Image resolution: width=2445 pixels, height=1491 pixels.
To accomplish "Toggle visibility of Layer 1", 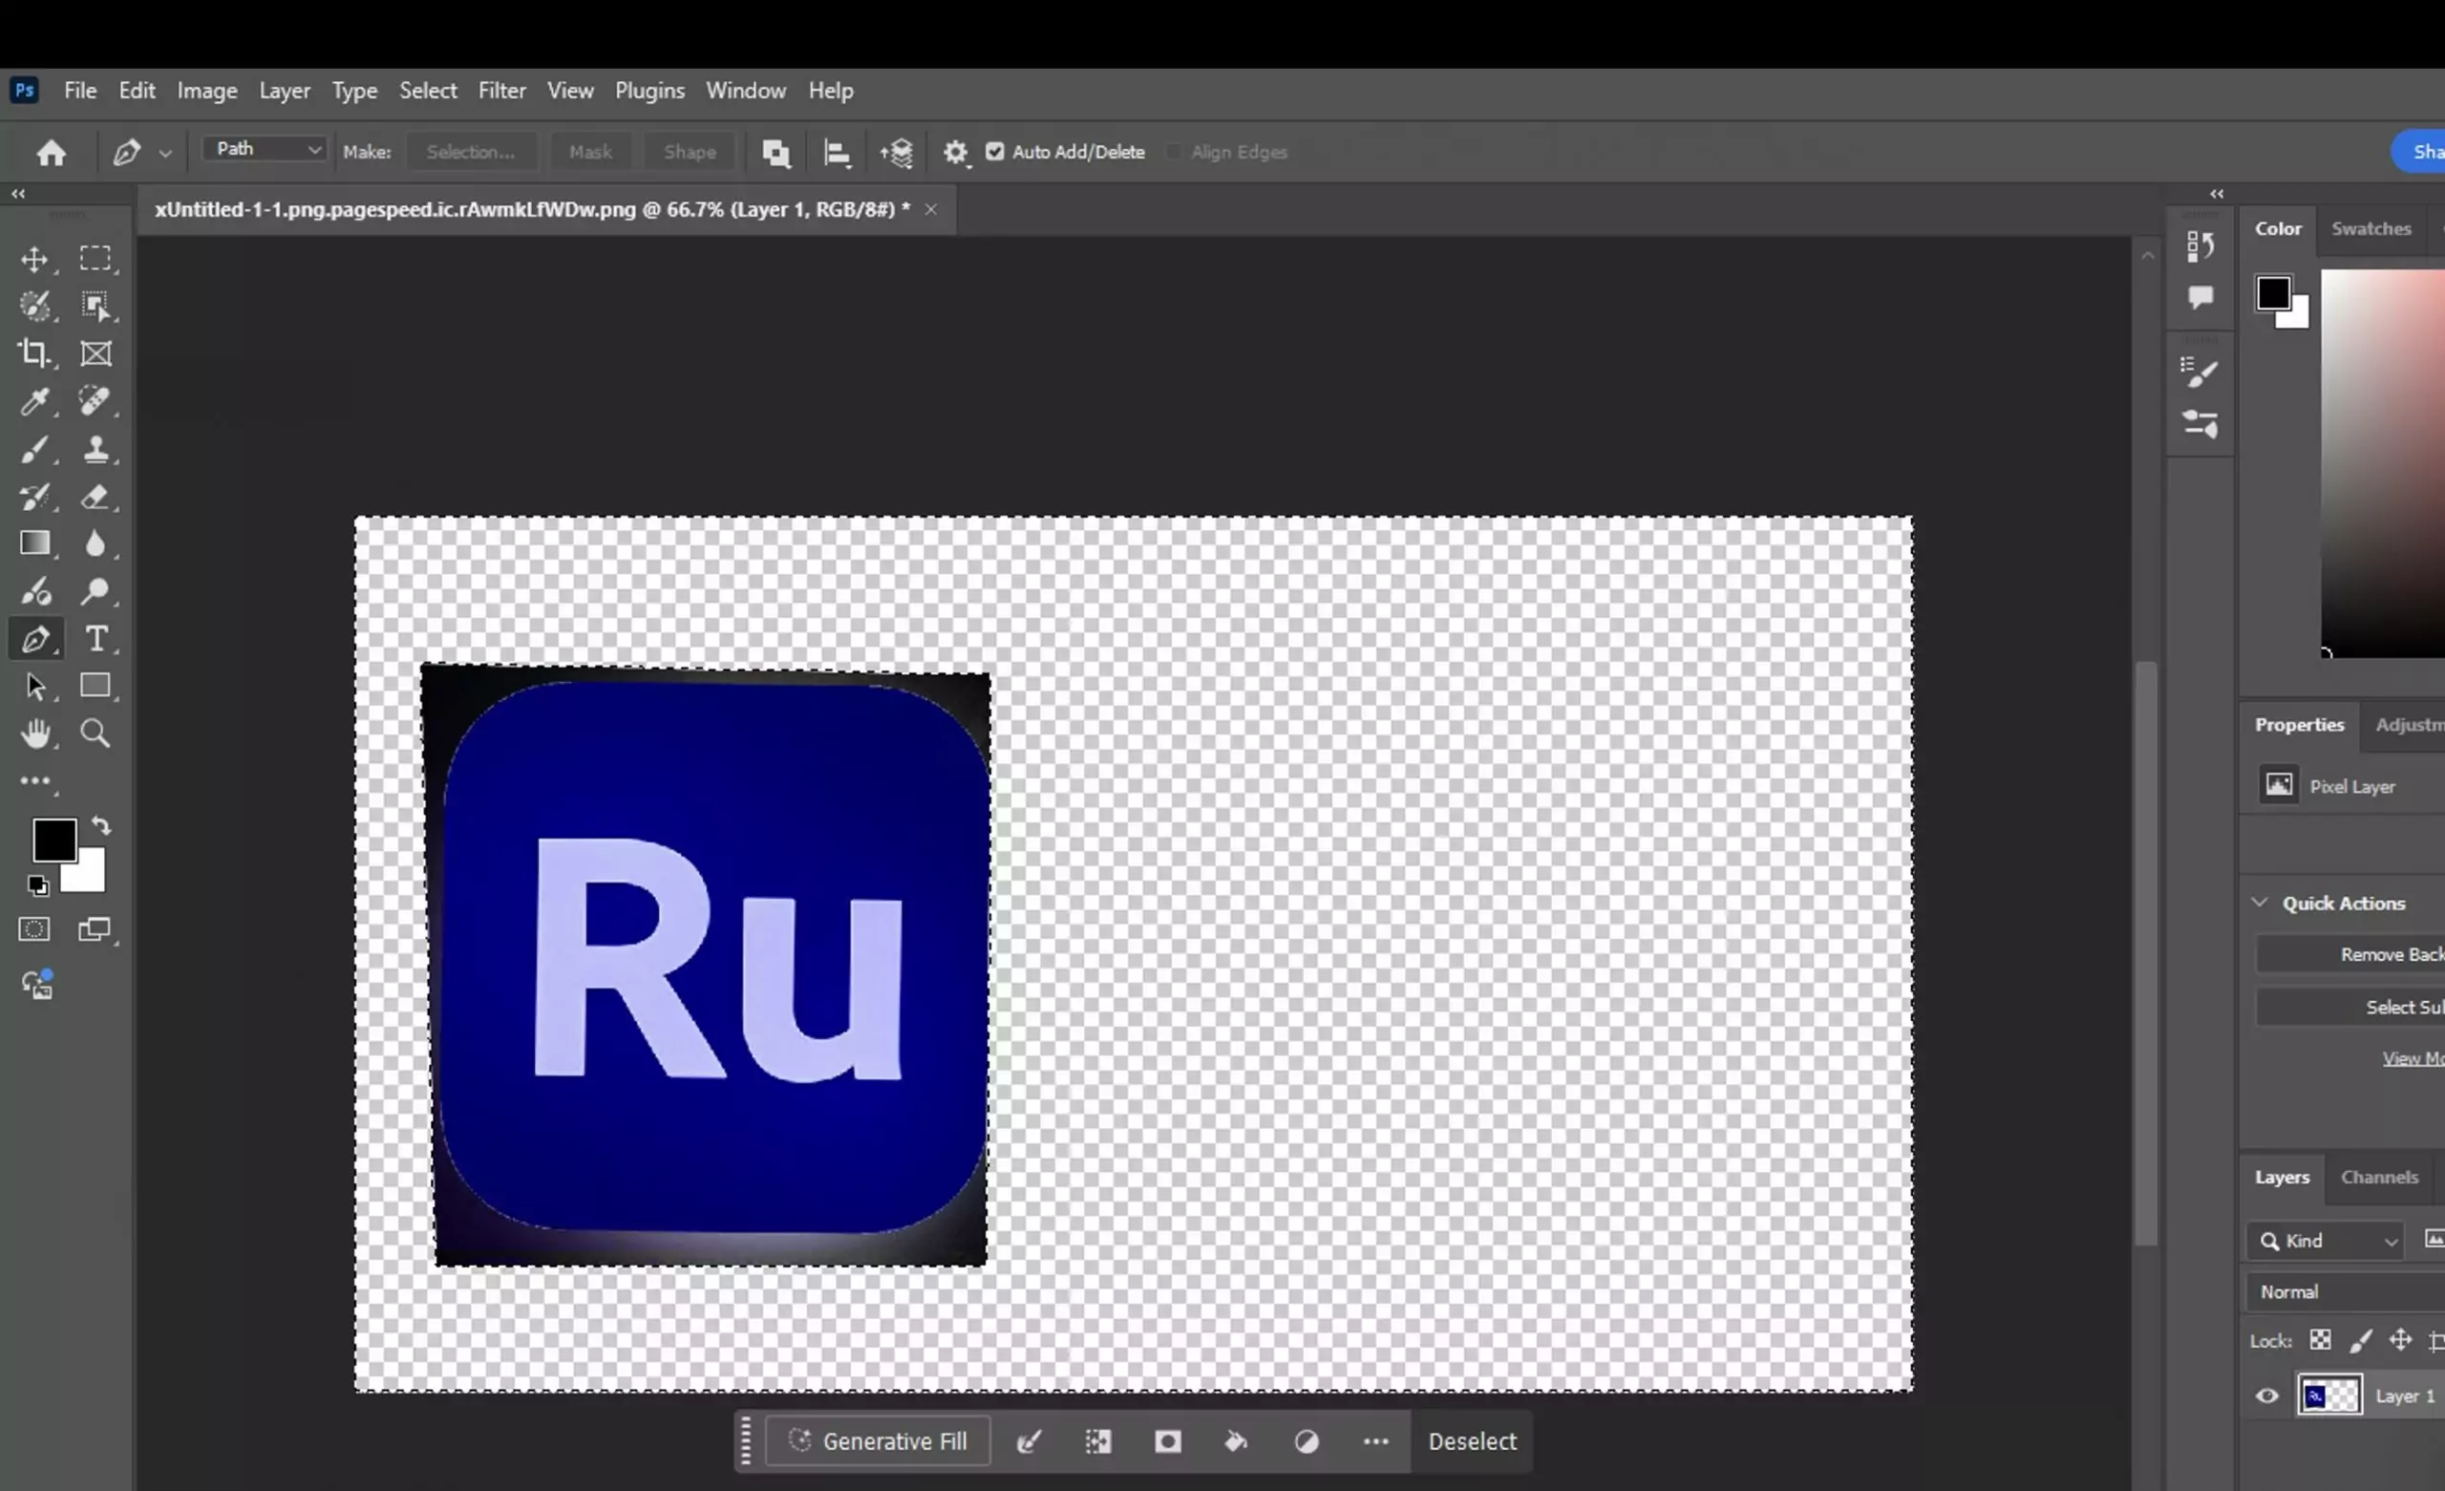I will pyautogui.click(x=2266, y=1395).
